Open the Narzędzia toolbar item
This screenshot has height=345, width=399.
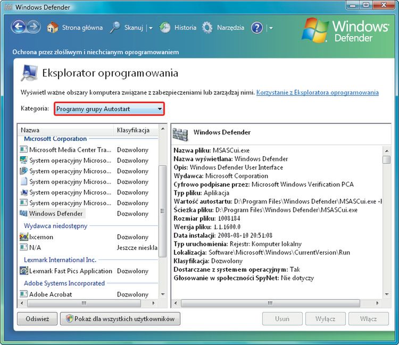tap(230, 28)
